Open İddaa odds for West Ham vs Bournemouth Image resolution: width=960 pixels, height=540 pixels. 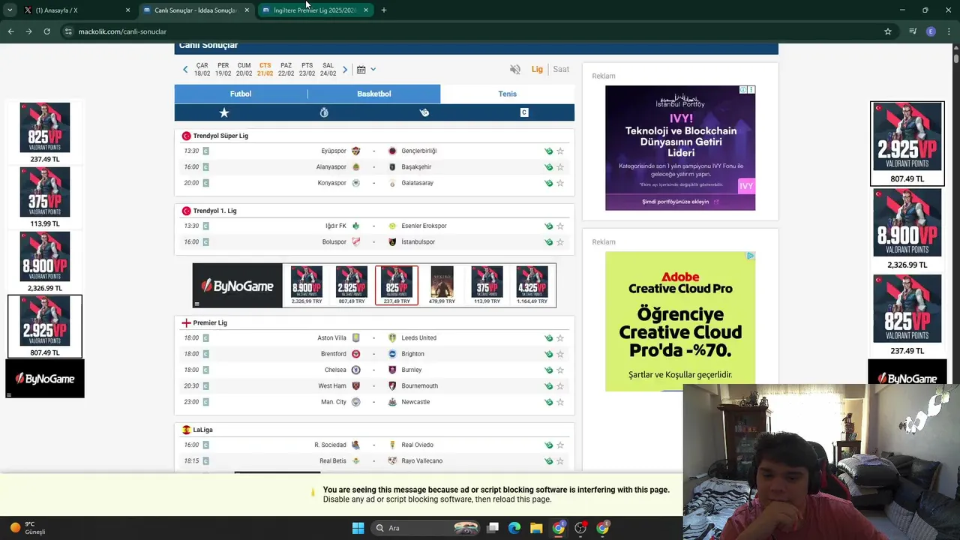[x=548, y=386]
